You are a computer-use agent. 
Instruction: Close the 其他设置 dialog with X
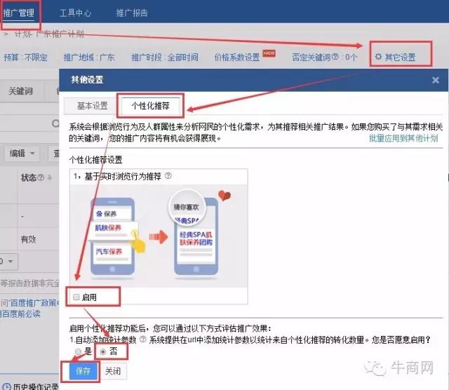tap(435, 81)
